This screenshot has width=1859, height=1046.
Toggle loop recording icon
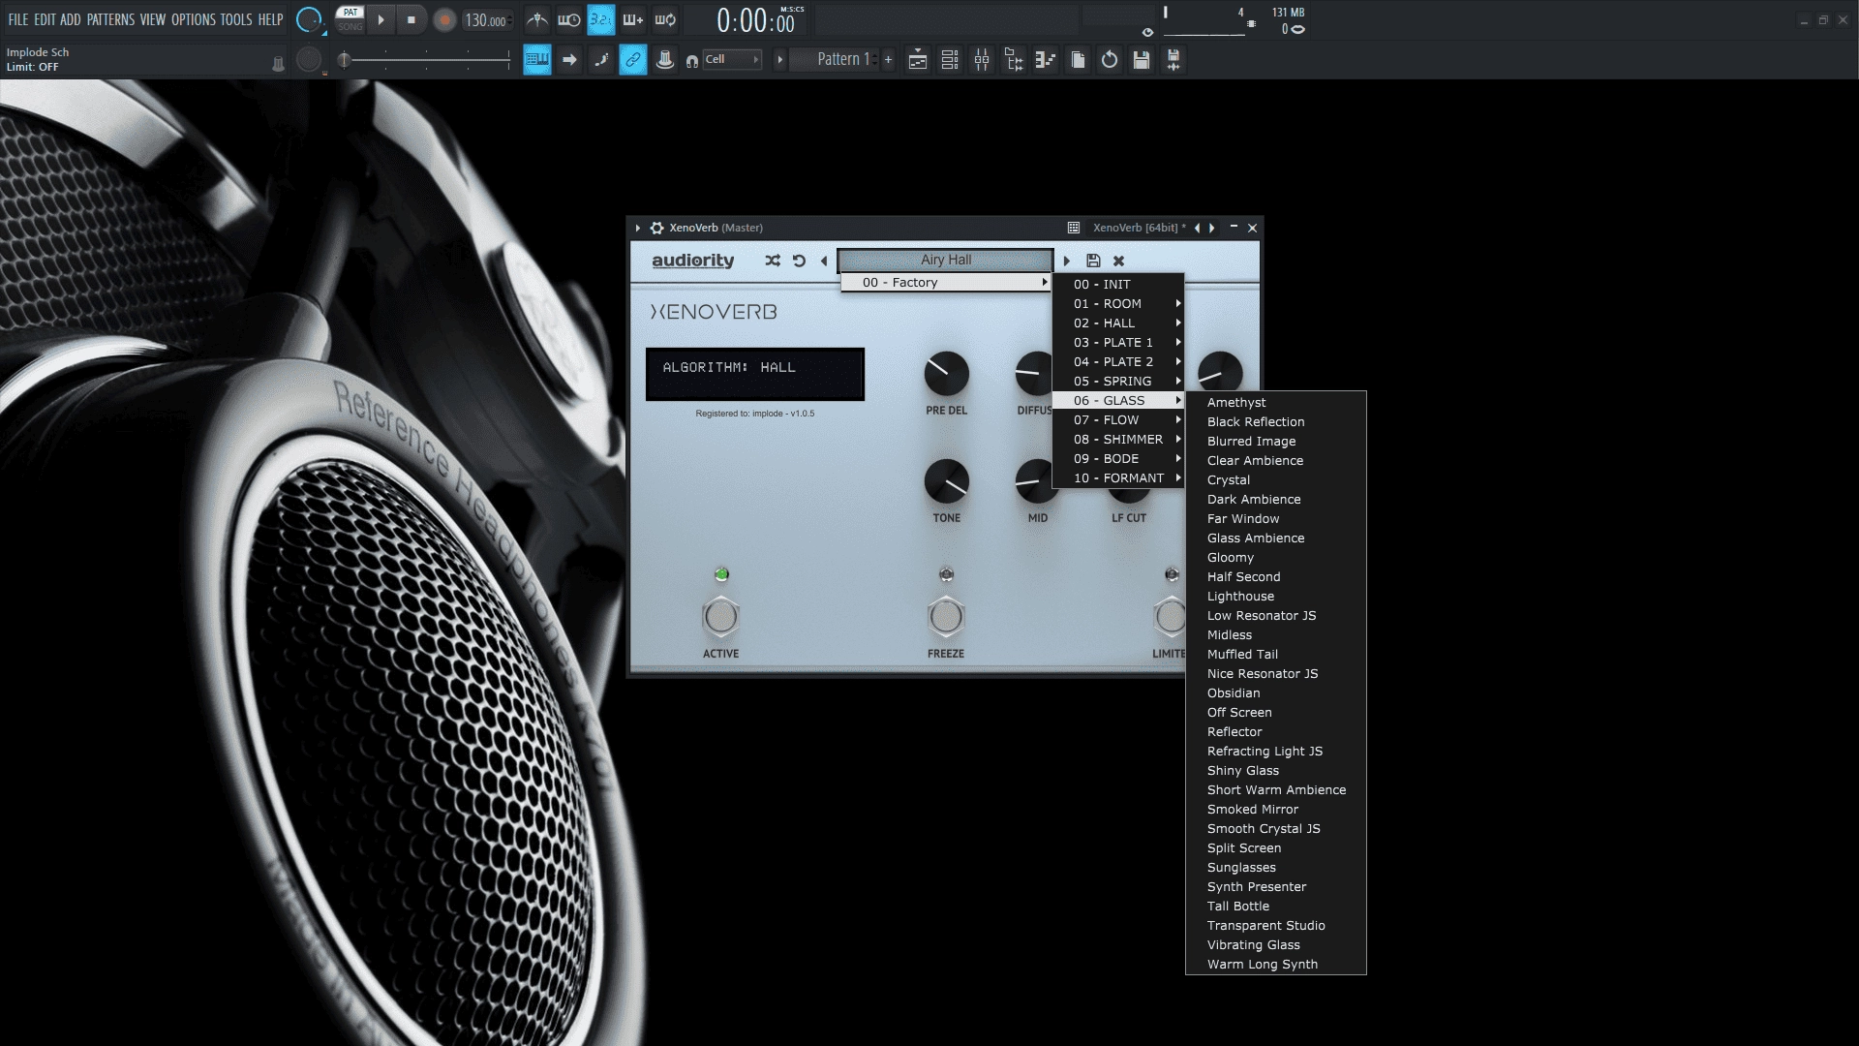[665, 19]
